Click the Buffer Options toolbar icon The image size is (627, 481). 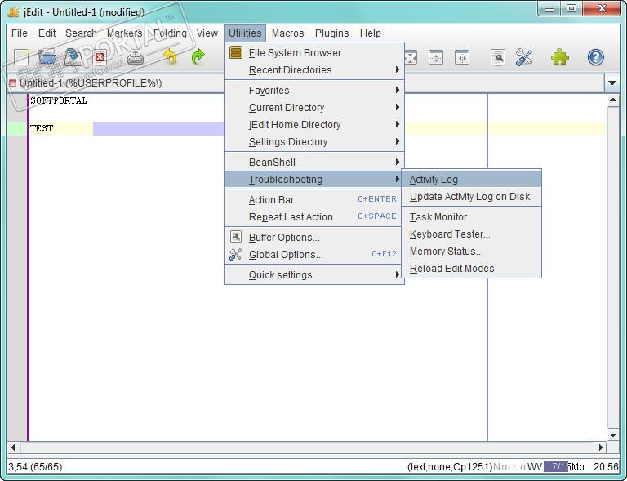[x=498, y=58]
